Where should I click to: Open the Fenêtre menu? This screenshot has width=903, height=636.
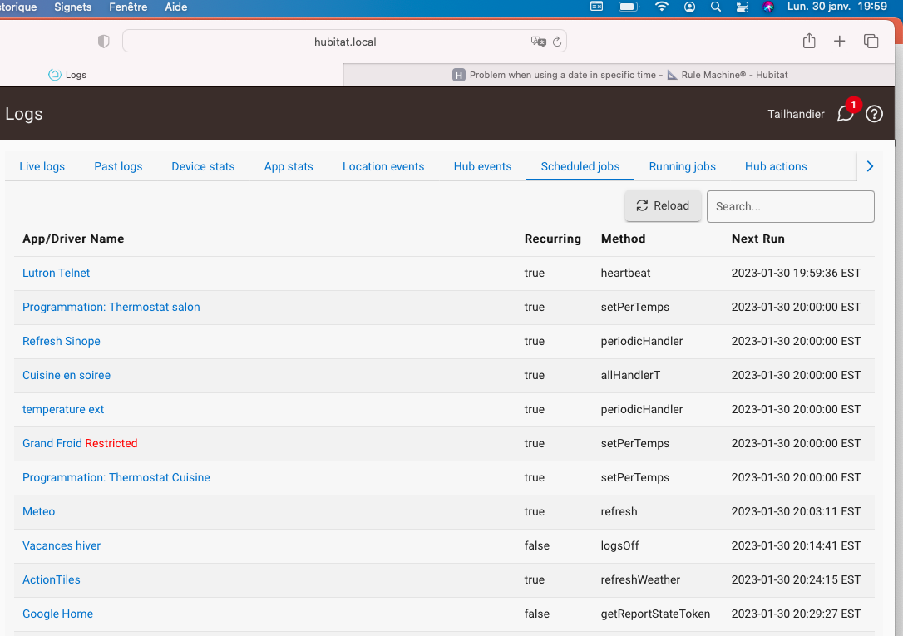[x=128, y=7]
